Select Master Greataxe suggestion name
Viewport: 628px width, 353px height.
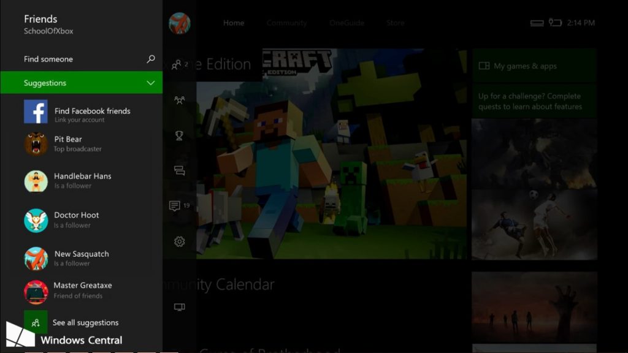(83, 286)
